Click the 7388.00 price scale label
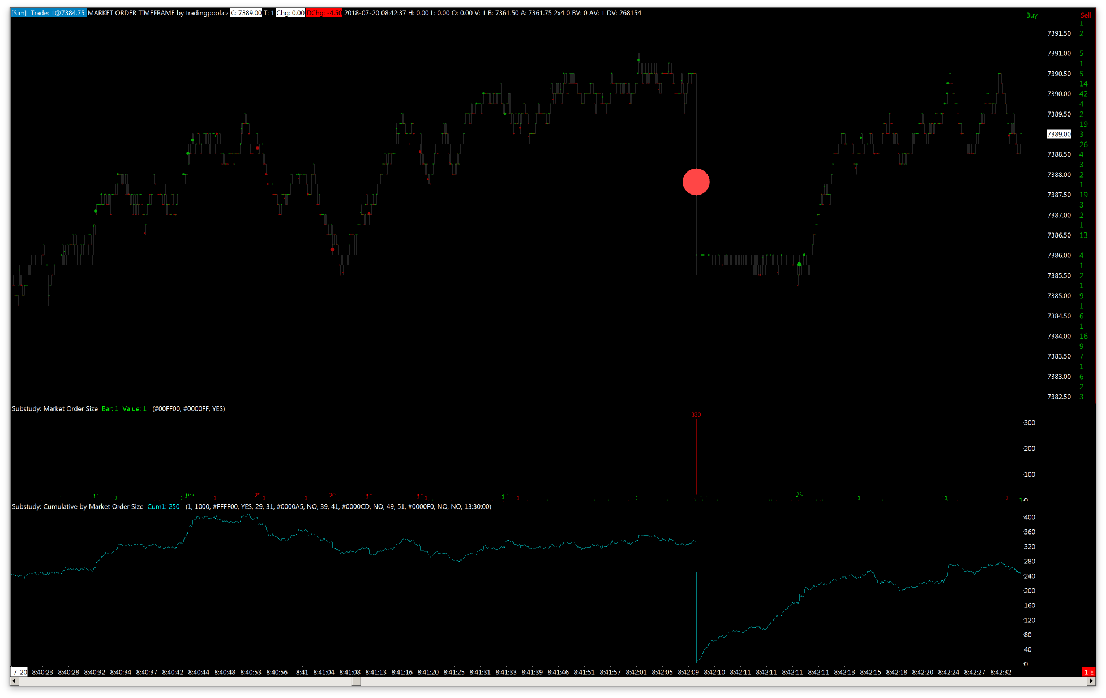The width and height of the screenshot is (1106, 698). click(x=1059, y=175)
